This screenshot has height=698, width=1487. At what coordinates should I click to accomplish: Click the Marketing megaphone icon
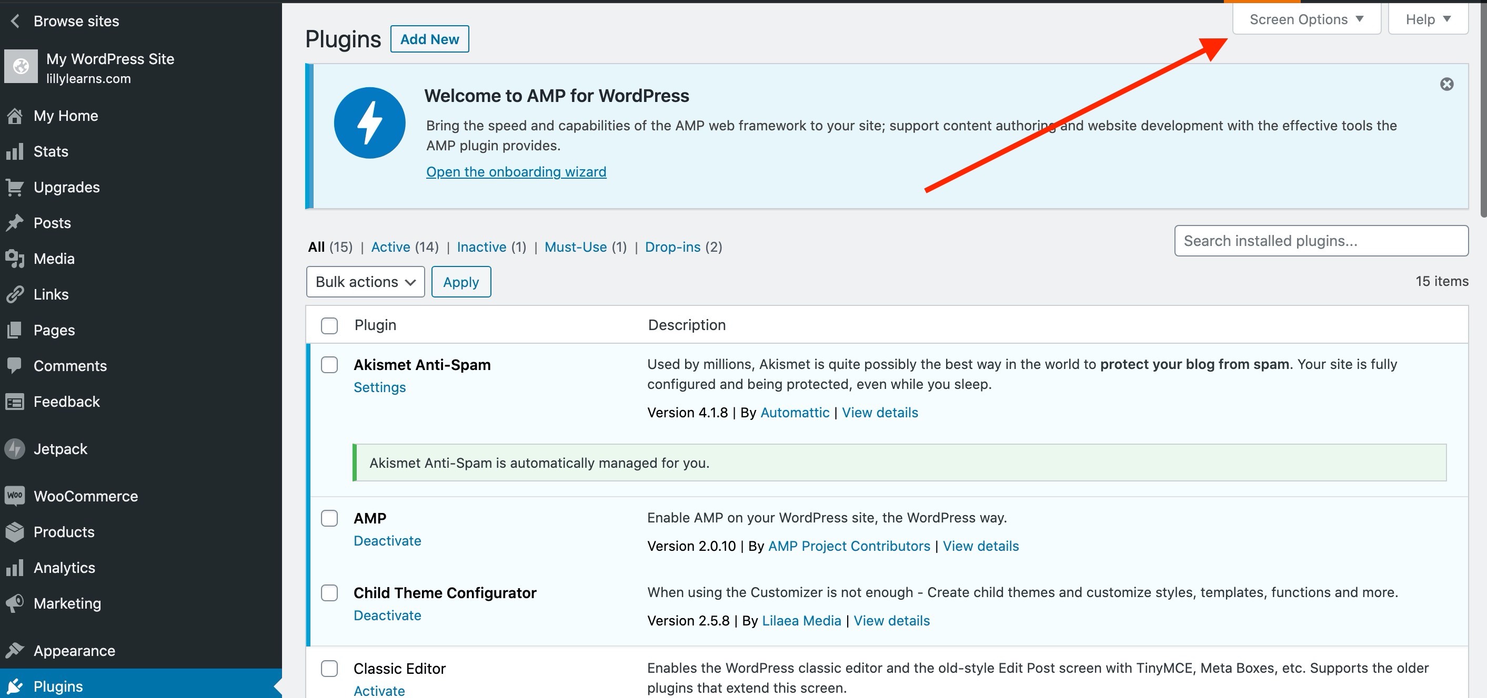click(15, 603)
